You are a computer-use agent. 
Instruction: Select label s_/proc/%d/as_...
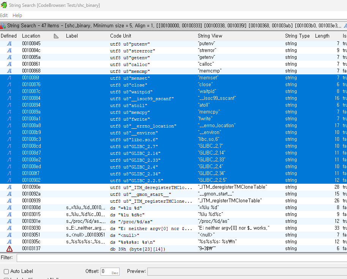[86, 221]
